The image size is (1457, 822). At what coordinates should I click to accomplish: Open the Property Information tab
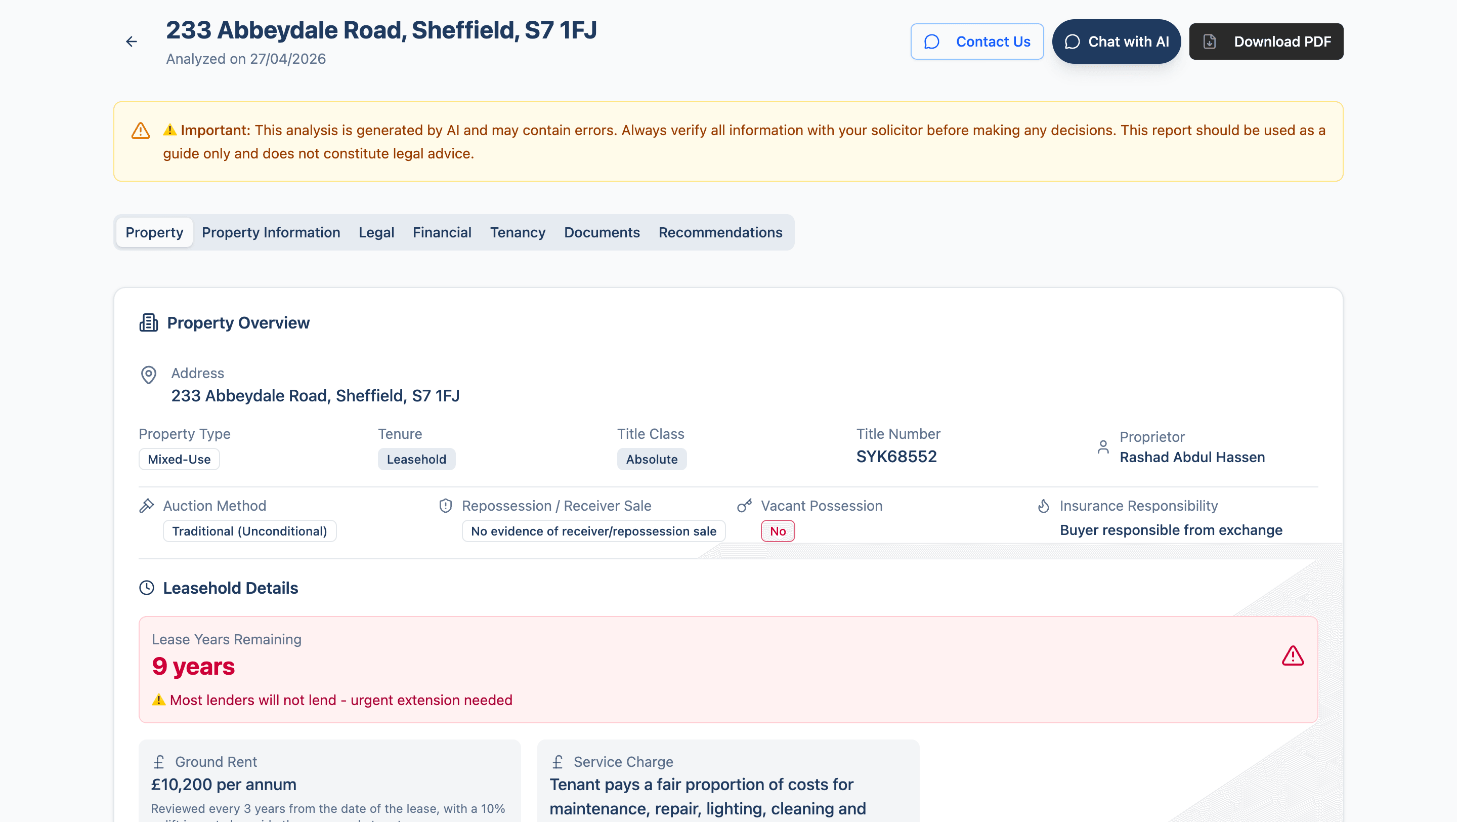pos(271,232)
